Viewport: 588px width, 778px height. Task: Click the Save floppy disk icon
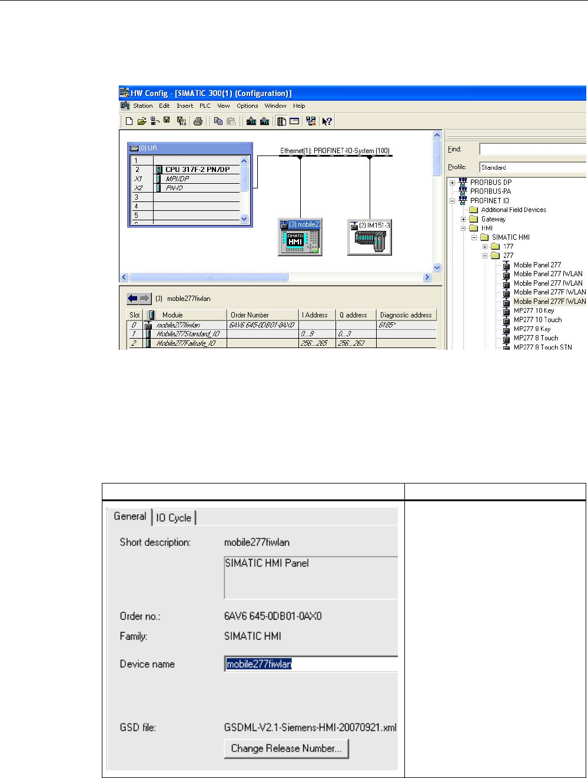pos(167,121)
